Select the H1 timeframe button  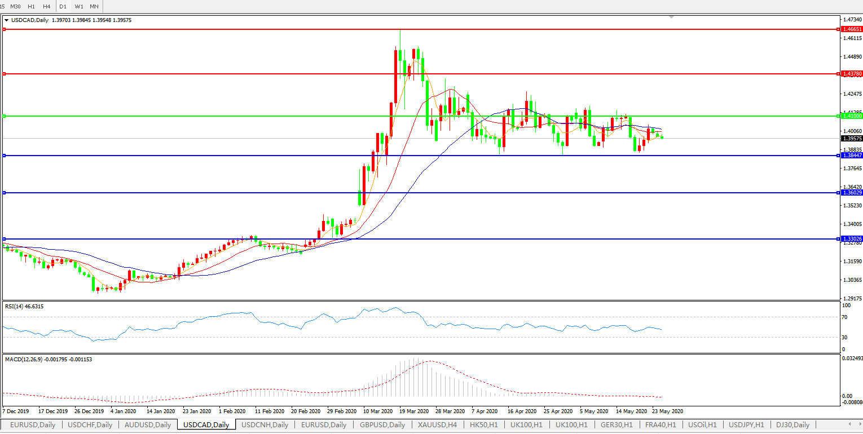[x=32, y=6]
